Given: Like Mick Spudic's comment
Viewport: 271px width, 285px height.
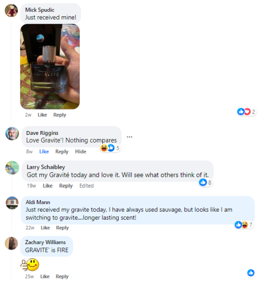Looking at the screenshot, I should coord(42,115).
